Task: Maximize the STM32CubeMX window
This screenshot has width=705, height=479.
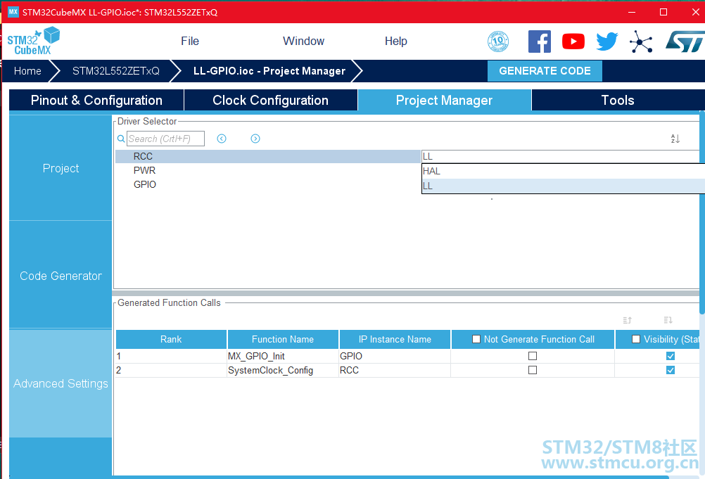Action: (x=663, y=12)
